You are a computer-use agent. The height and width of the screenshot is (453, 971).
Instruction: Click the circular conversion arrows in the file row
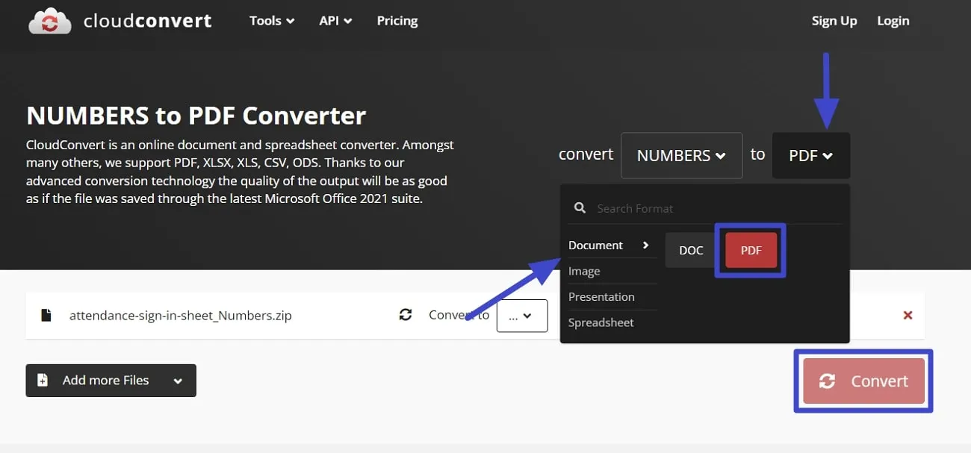406,314
